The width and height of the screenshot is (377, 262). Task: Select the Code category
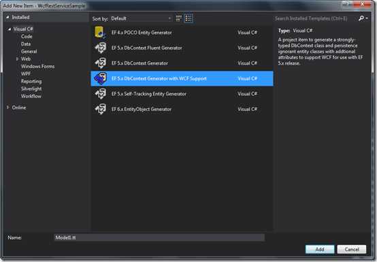point(27,37)
